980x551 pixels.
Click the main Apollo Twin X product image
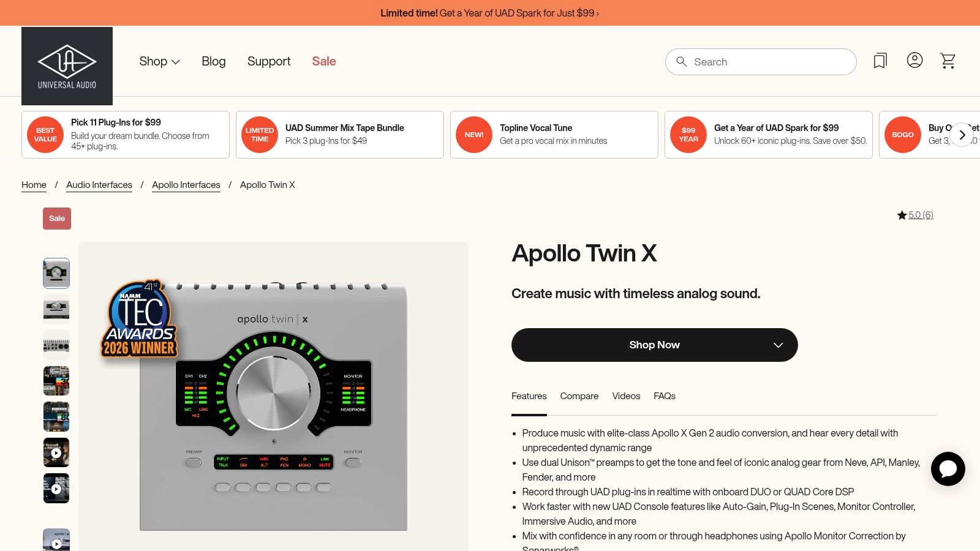coord(273,397)
